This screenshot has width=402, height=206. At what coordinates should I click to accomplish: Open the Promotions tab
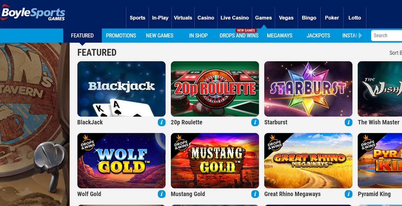(121, 36)
